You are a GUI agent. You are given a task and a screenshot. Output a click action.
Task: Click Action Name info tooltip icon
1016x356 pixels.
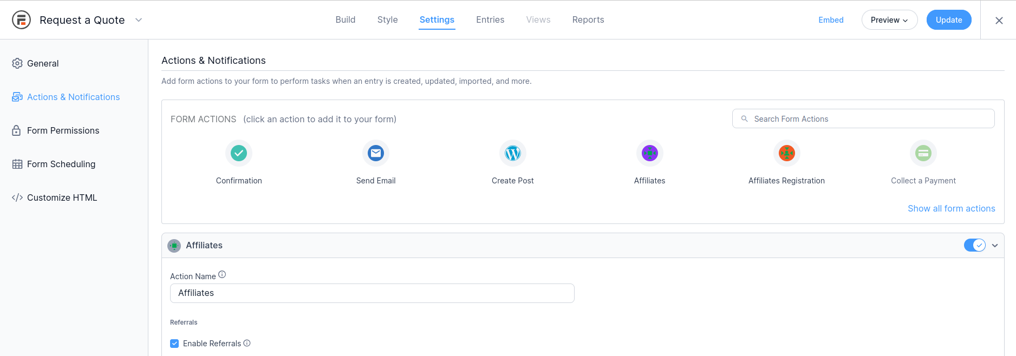click(222, 275)
